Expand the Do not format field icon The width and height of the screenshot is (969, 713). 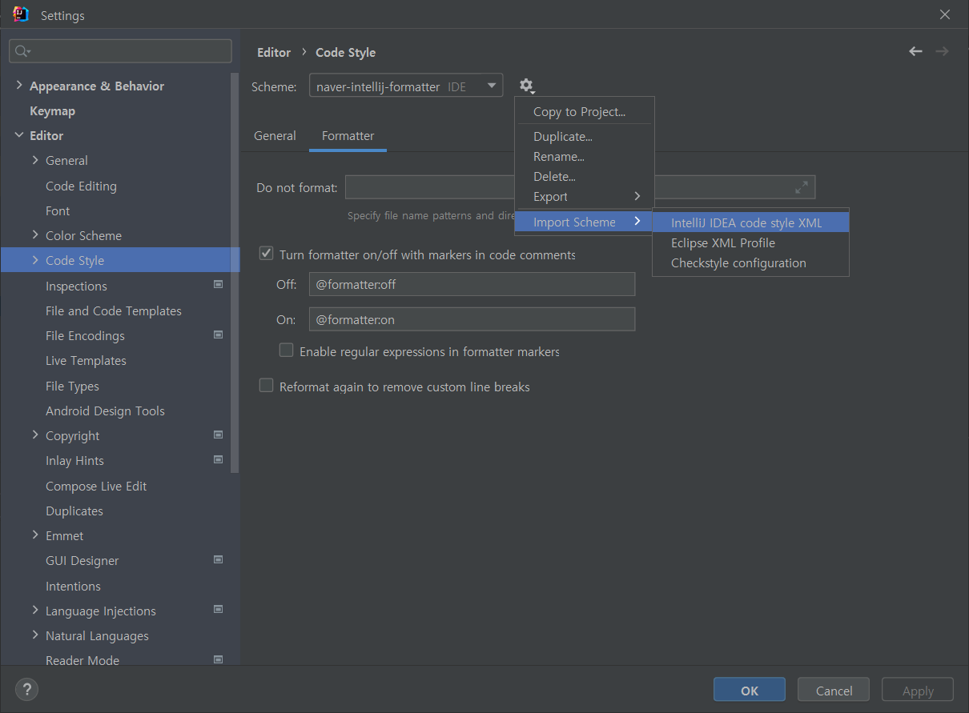click(802, 187)
